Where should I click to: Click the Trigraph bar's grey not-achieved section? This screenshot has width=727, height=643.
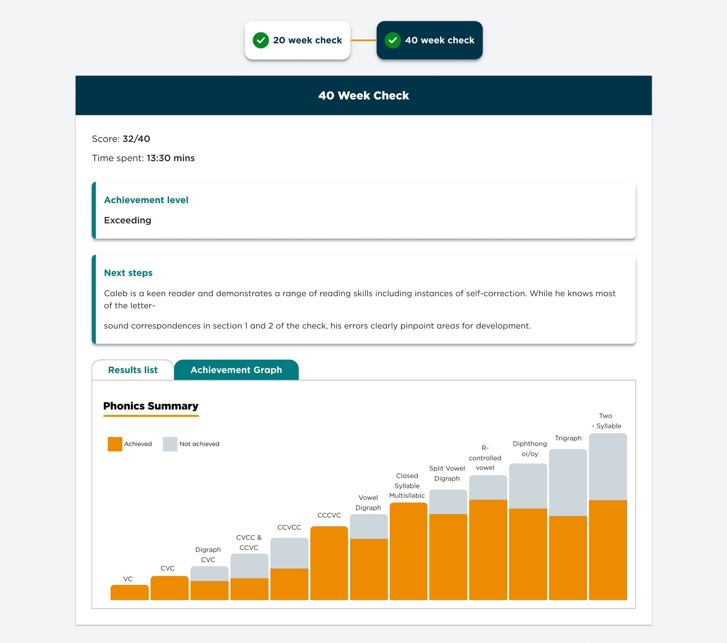(x=568, y=482)
